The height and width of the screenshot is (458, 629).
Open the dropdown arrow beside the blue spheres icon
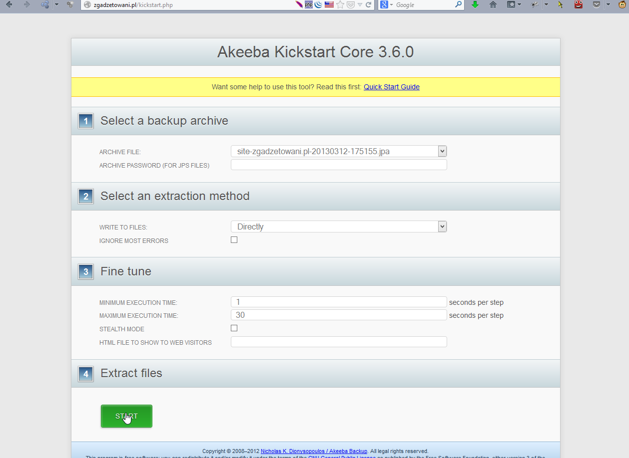(x=56, y=4)
